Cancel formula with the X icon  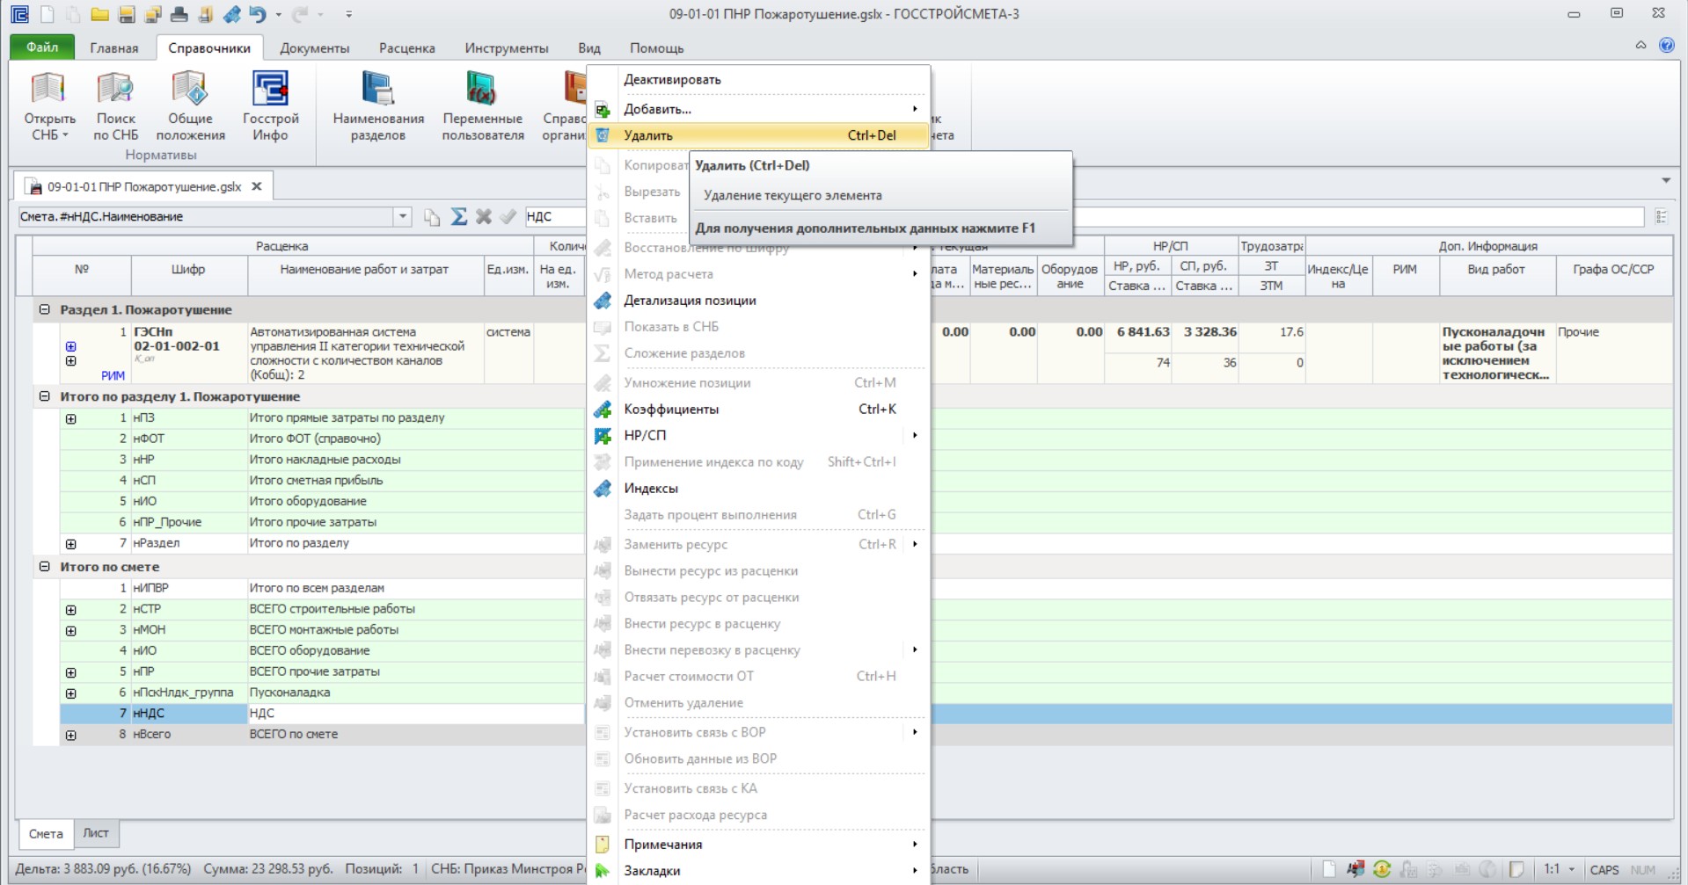click(x=483, y=216)
